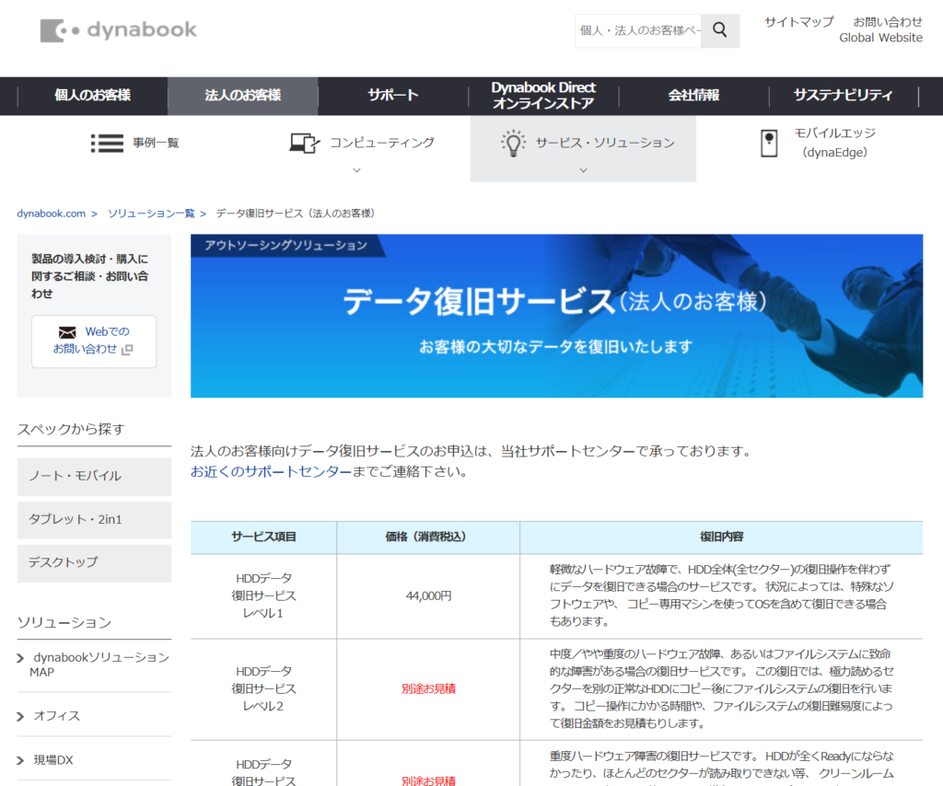The image size is (943, 786).
Task: Go to Dynabook Direct オンラインストア
Action: coord(543,96)
